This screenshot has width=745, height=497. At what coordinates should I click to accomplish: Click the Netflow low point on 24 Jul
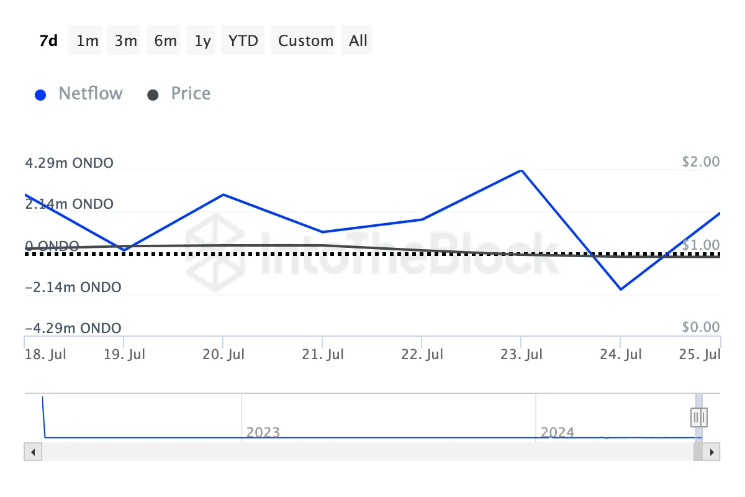[x=621, y=290]
